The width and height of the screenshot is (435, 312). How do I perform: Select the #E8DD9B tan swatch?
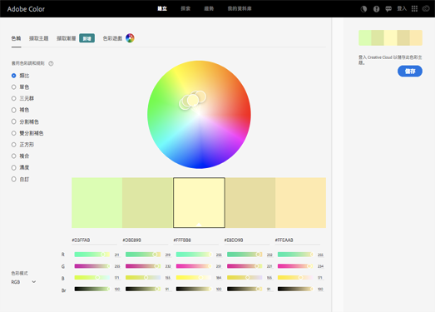coord(250,203)
